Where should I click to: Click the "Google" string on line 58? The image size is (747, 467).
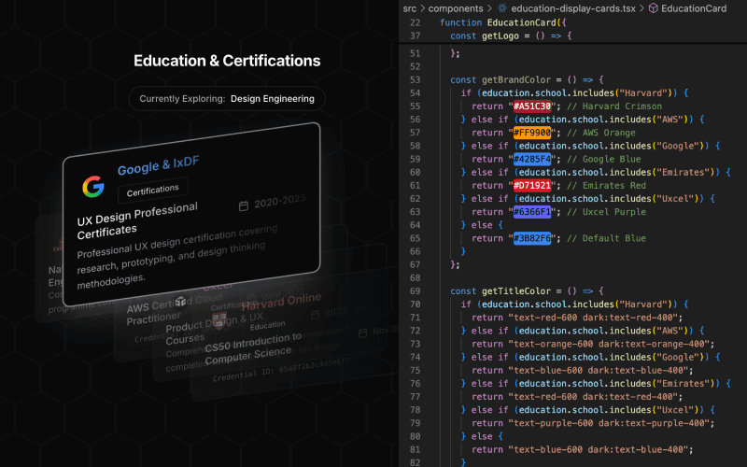678,146
